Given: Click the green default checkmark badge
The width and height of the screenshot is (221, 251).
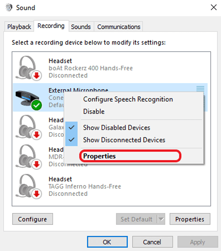Looking at the screenshot, I should 37,105.
